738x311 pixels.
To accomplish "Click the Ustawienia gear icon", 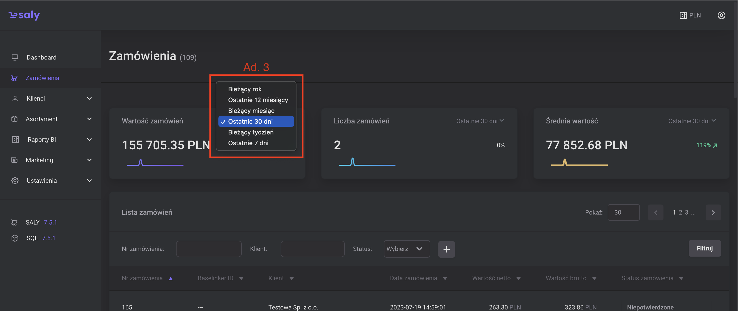I will (x=15, y=181).
